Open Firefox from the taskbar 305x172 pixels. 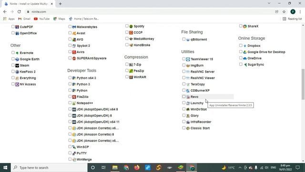pyautogui.click(x=137, y=168)
